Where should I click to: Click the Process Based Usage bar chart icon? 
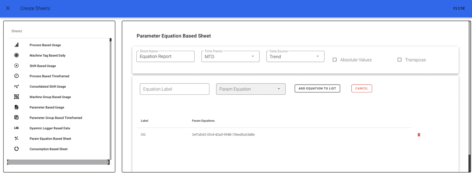pos(17,45)
